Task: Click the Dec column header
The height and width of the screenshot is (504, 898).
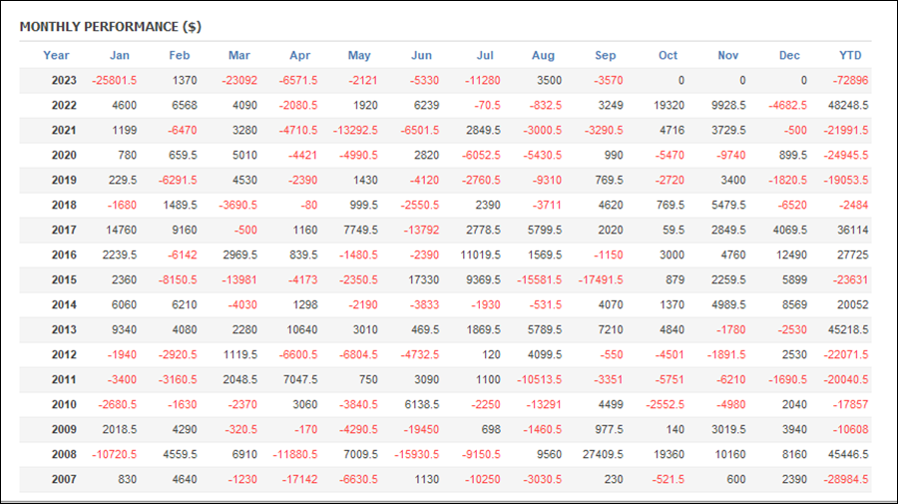Action: coord(789,56)
